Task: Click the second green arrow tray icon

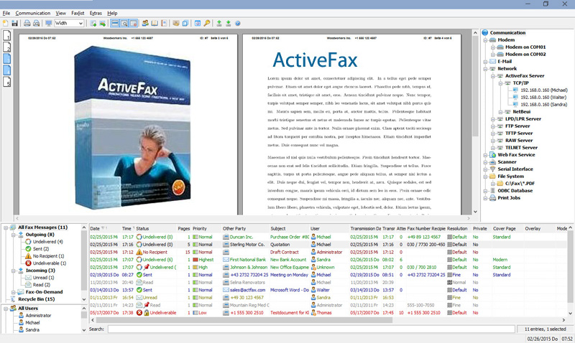Action: coord(228,23)
